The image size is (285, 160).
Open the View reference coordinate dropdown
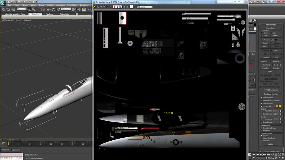[66, 9]
